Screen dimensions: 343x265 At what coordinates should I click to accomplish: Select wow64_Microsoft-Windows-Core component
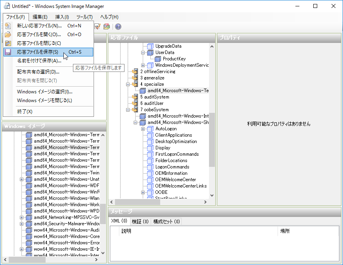pyautogui.click(x=67, y=236)
